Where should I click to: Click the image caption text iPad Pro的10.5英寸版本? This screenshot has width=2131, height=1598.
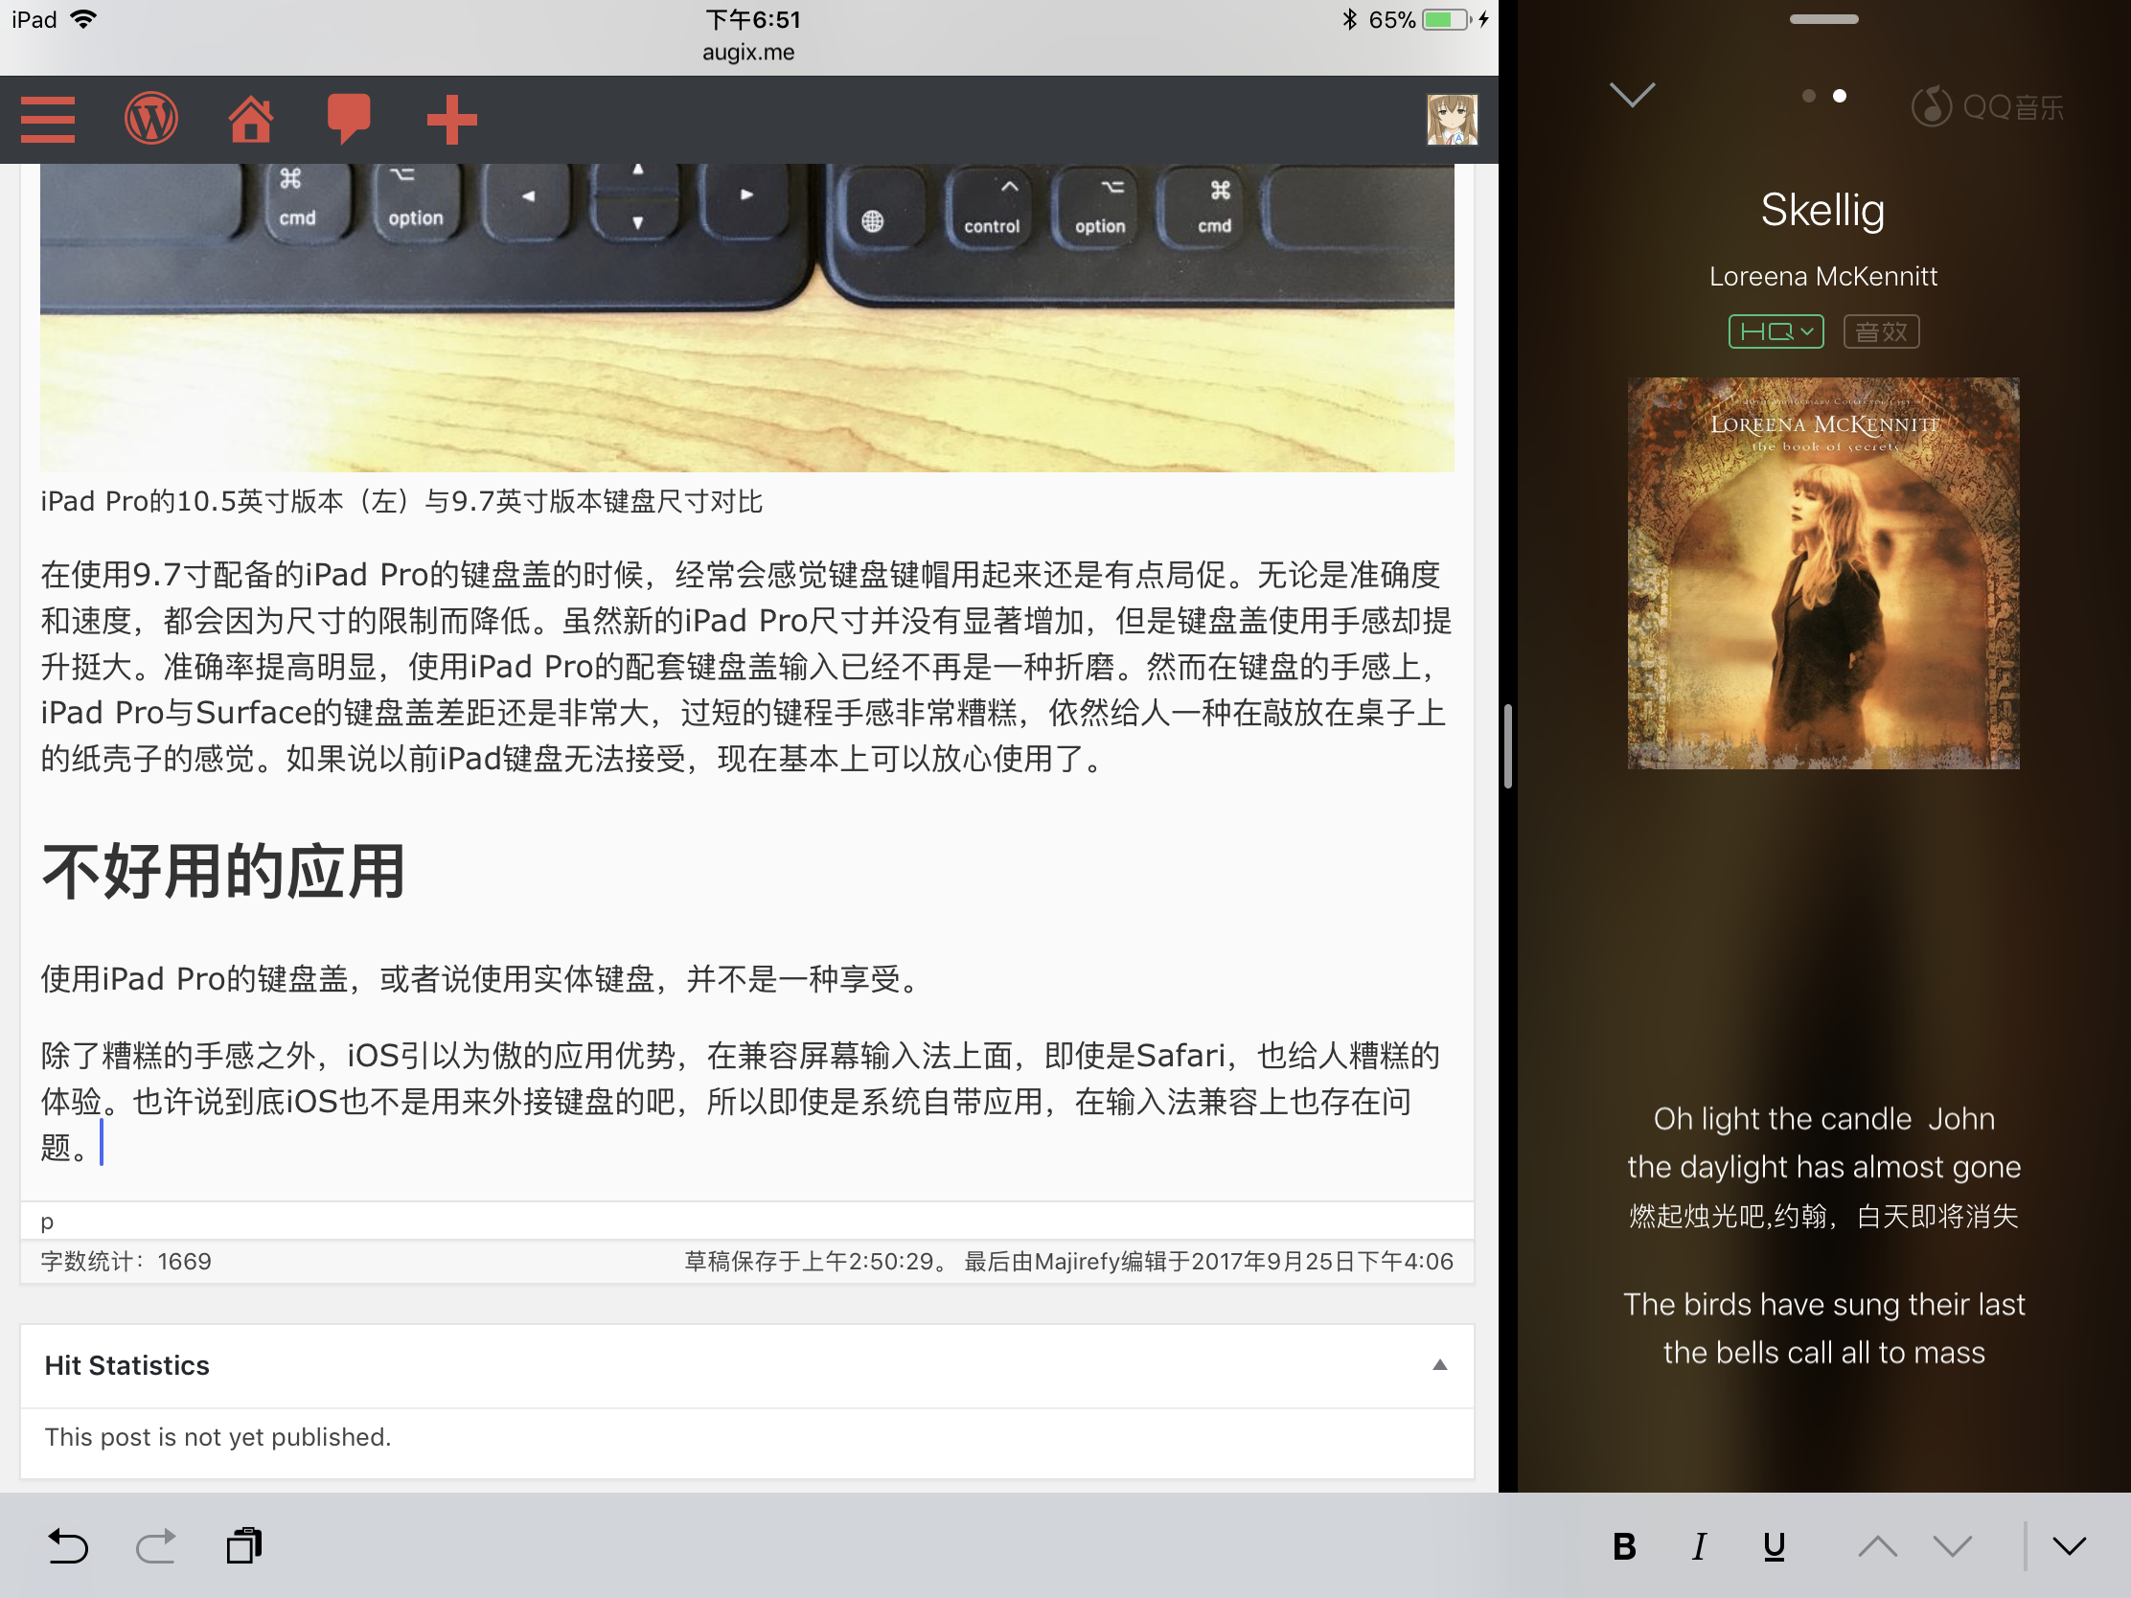pos(401,501)
